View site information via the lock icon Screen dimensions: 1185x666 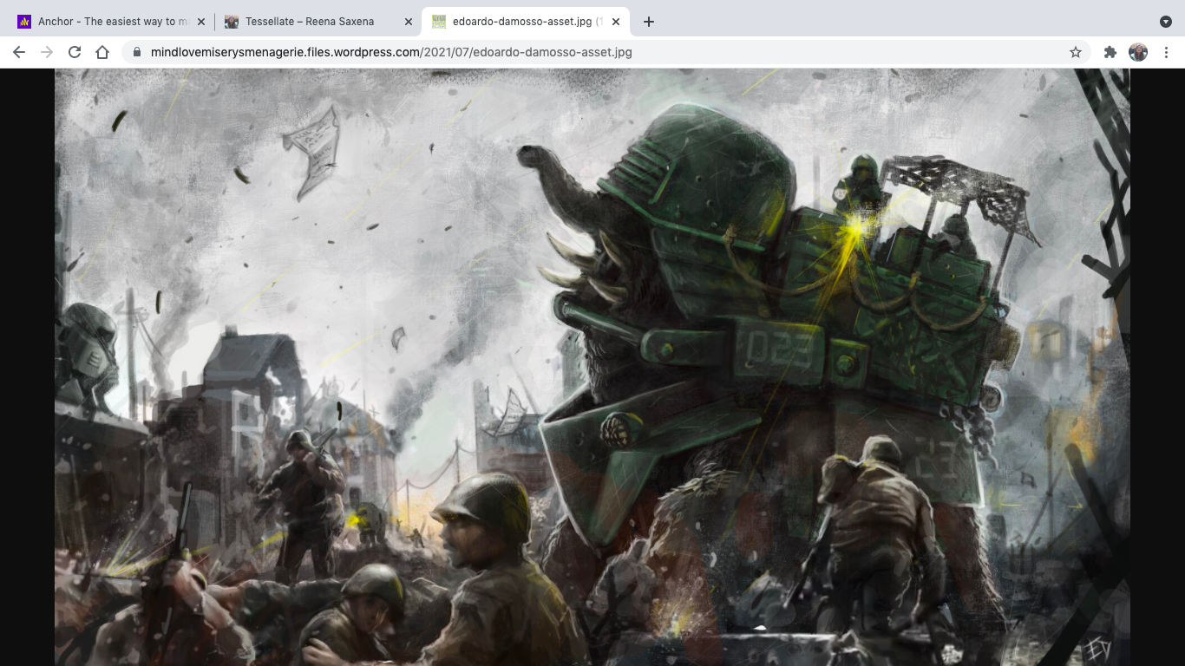tap(137, 52)
